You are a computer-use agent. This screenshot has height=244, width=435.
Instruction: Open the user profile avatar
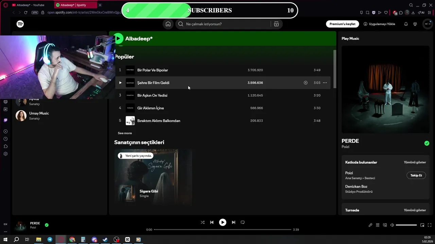428,24
